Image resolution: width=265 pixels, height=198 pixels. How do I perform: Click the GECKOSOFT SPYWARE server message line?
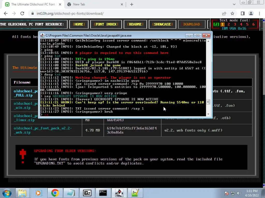[x=99, y=99]
